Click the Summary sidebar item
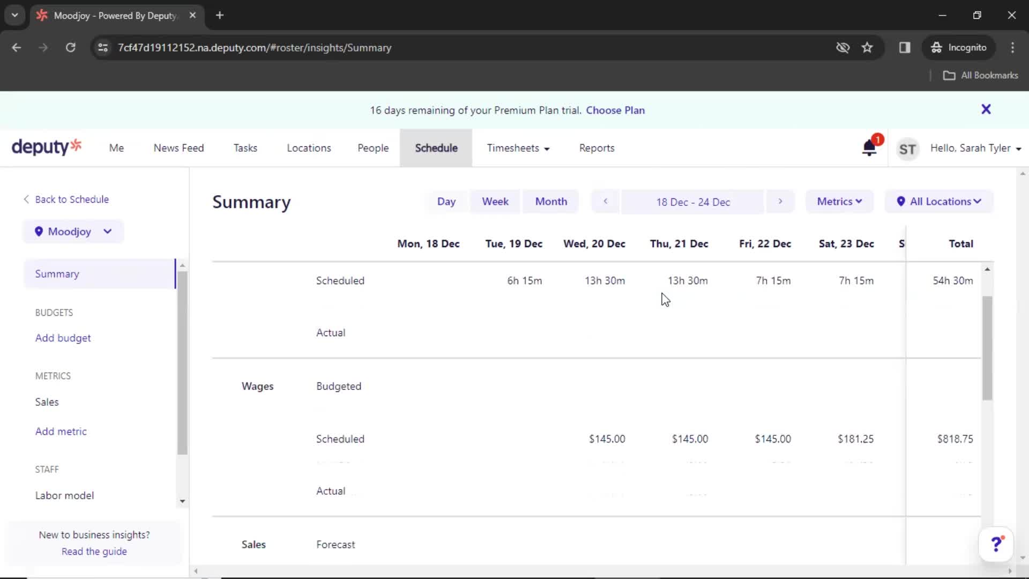The image size is (1029, 579). click(57, 273)
